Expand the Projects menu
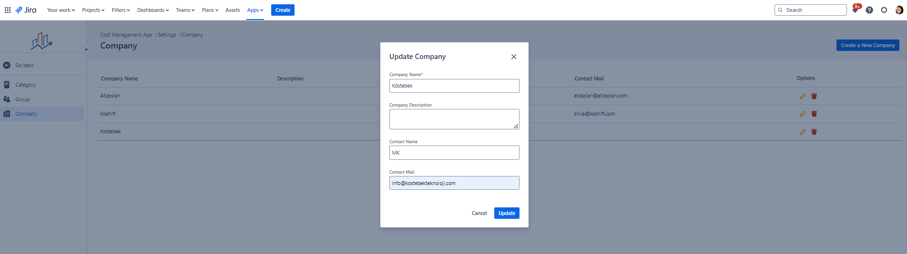907x254 pixels. coord(93,10)
